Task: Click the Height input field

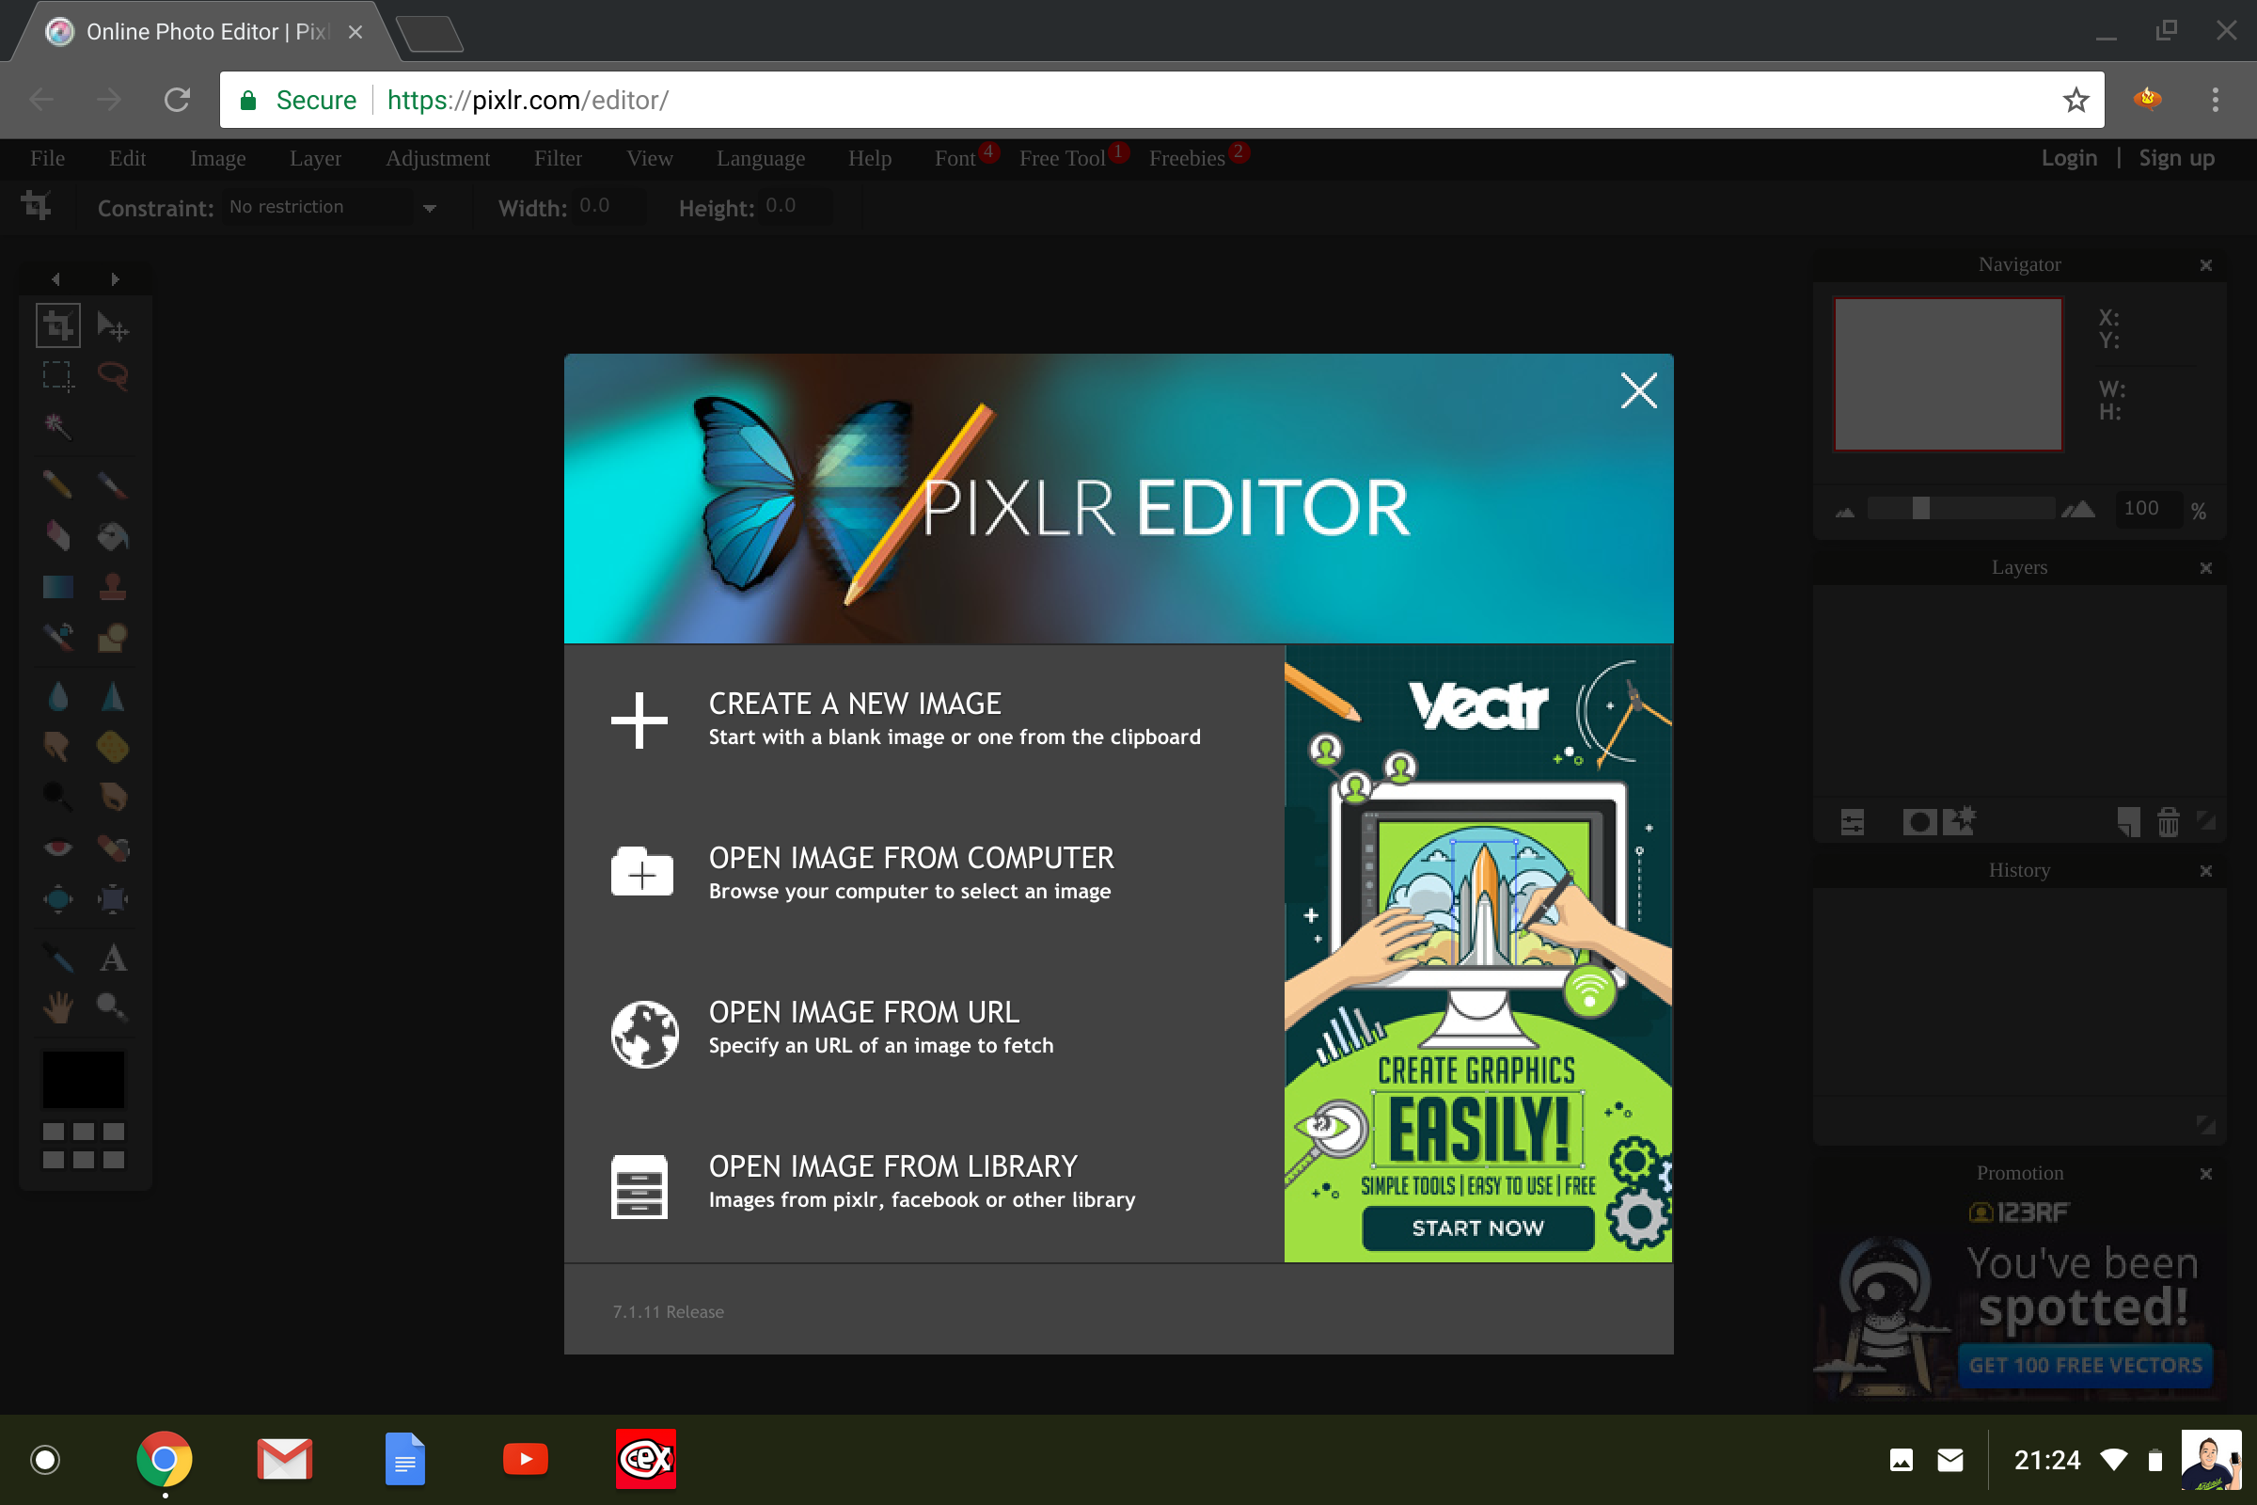Action: pos(796,207)
